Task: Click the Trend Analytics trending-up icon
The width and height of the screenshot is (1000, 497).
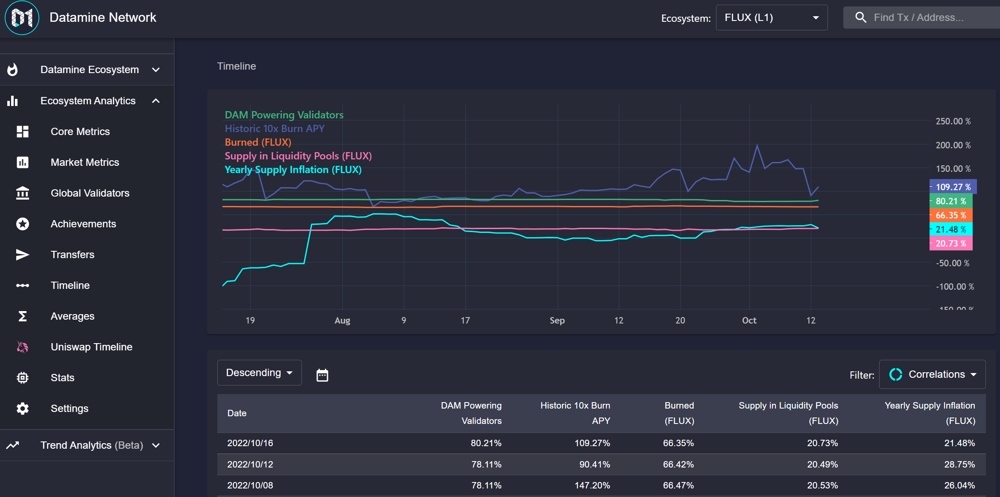Action: click(13, 445)
